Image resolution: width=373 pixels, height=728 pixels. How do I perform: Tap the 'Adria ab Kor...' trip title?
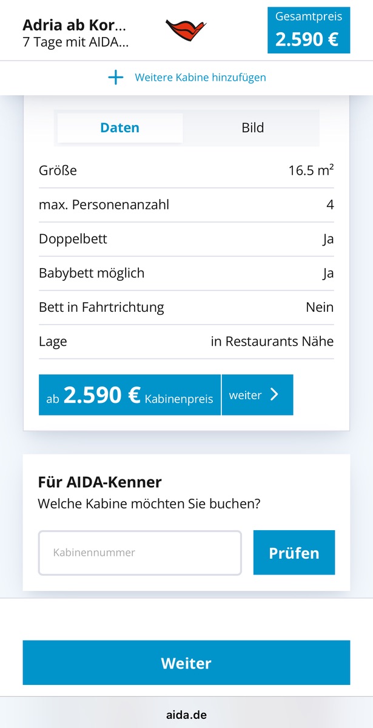75,25
